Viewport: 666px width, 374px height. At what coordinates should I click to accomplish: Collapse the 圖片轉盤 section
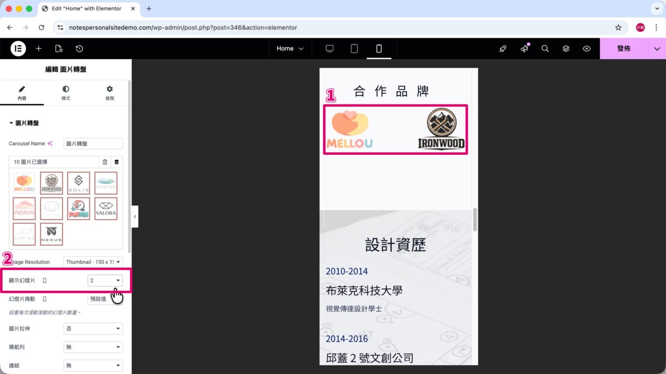24,123
